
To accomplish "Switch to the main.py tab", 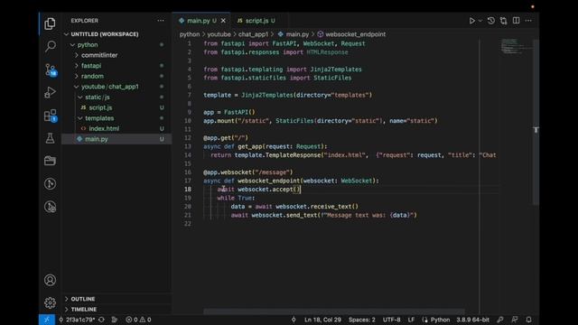I will pyautogui.click(x=200, y=21).
